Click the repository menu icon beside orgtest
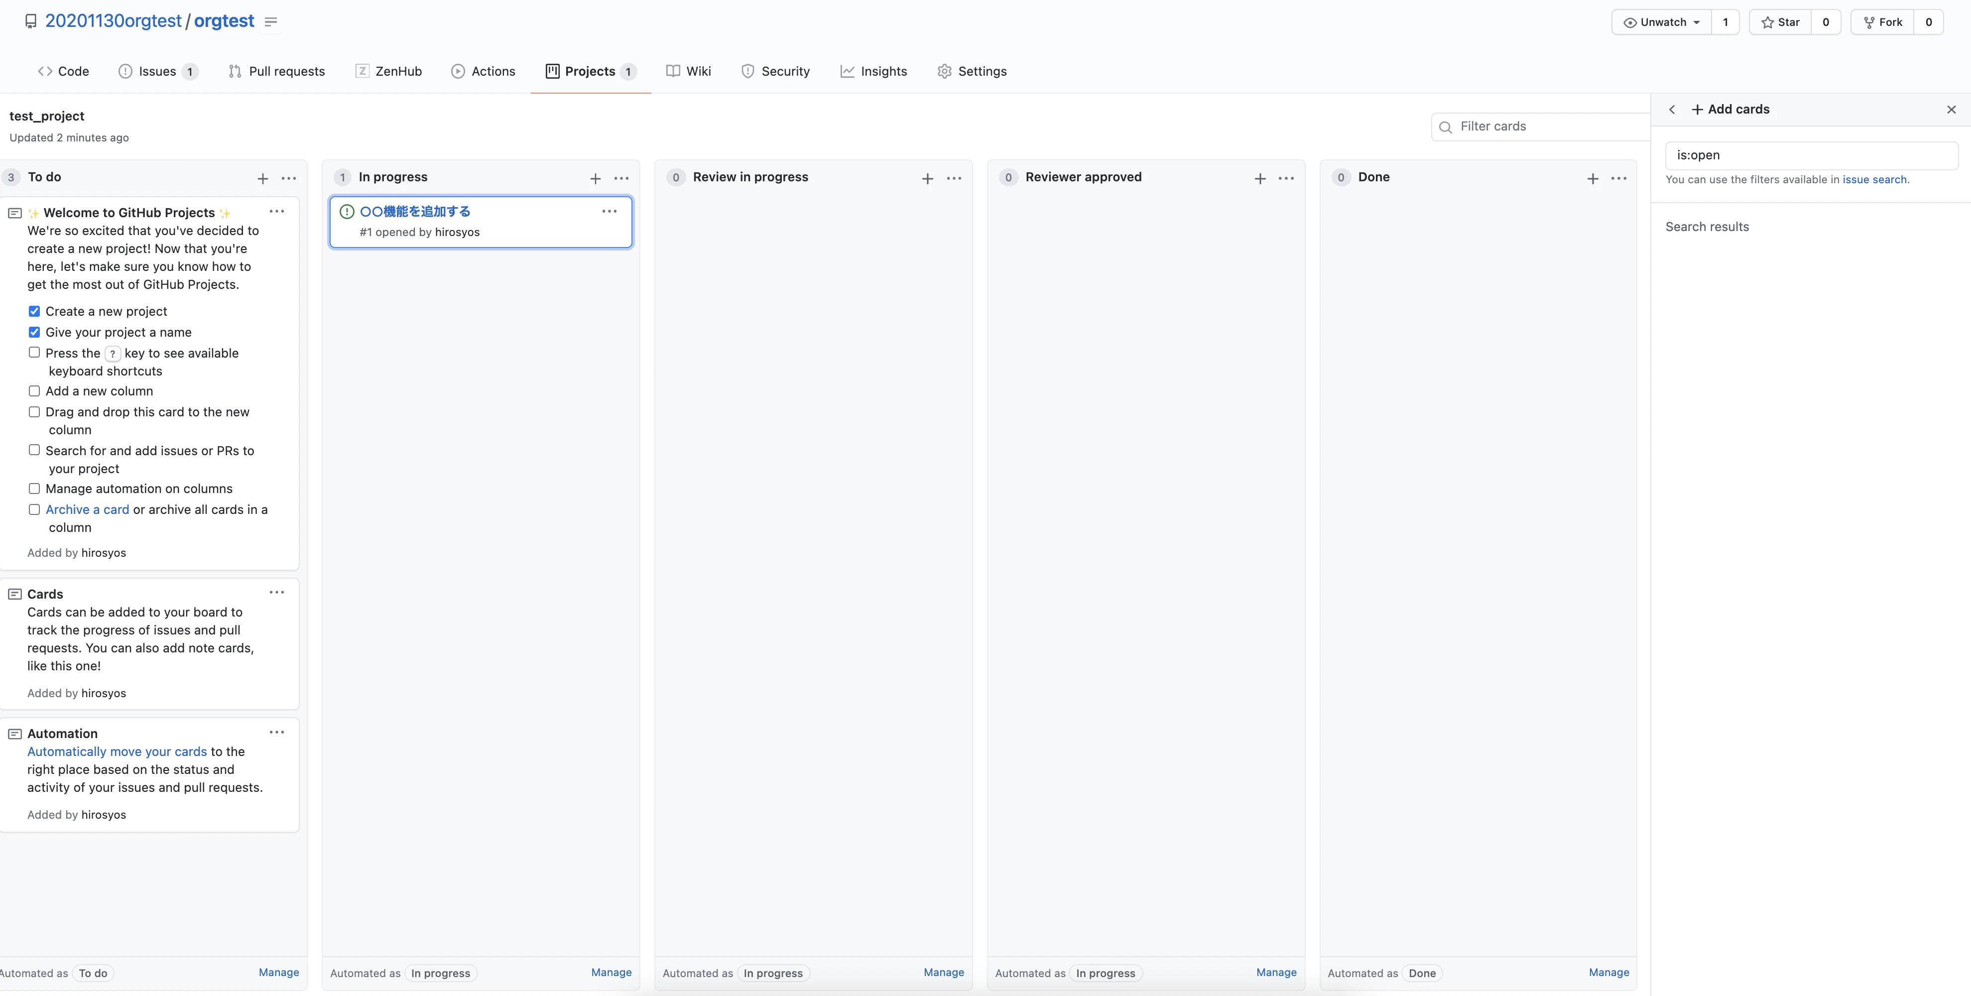The image size is (1971, 996). point(271,21)
